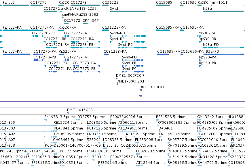Click the CG17270 gene label in top track
The width and height of the screenshot is (245, 167).
tap(38, 3)
